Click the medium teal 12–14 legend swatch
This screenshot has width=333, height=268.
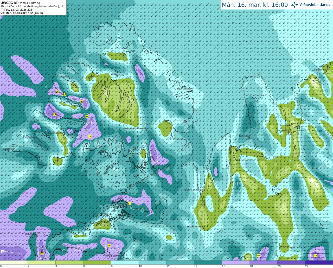180,263
